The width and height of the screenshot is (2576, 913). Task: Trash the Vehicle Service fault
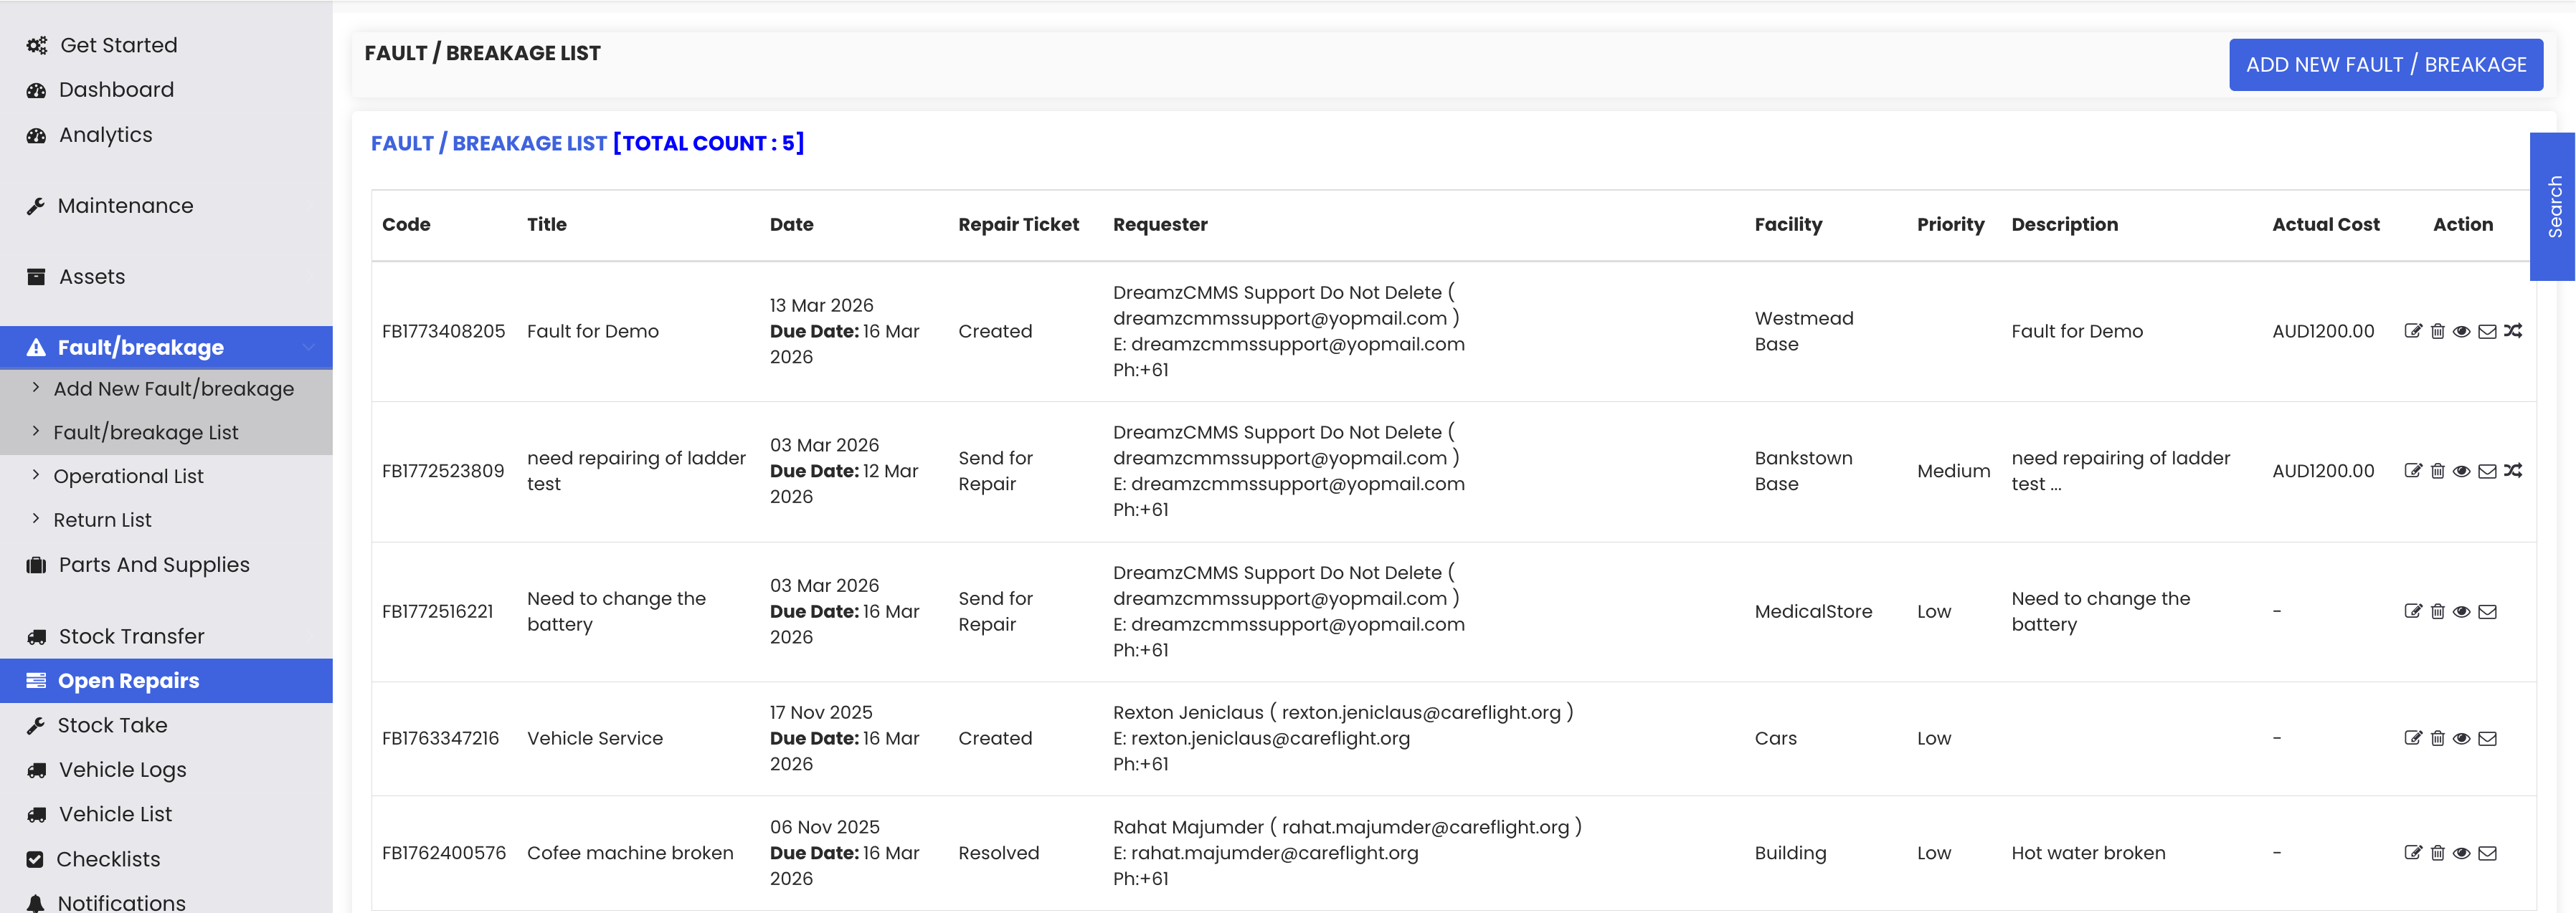tap(2437, 739)
